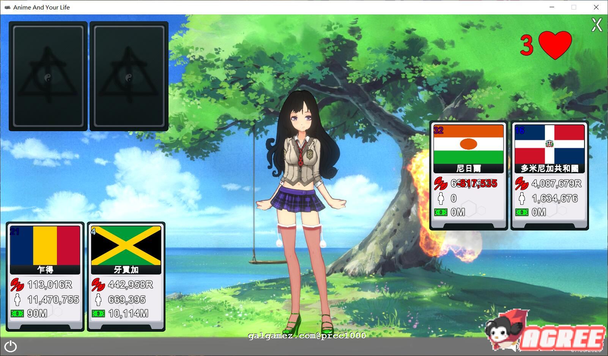608x356 pixels.
Task: Click Chad's green money icon
Action: tap(17, 314)
